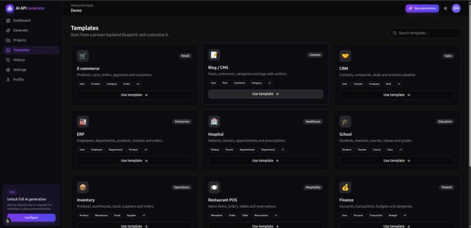Open Dashboard from the sidebar
471x228 pixels.
pyautogui.click(x=31, y=20)
